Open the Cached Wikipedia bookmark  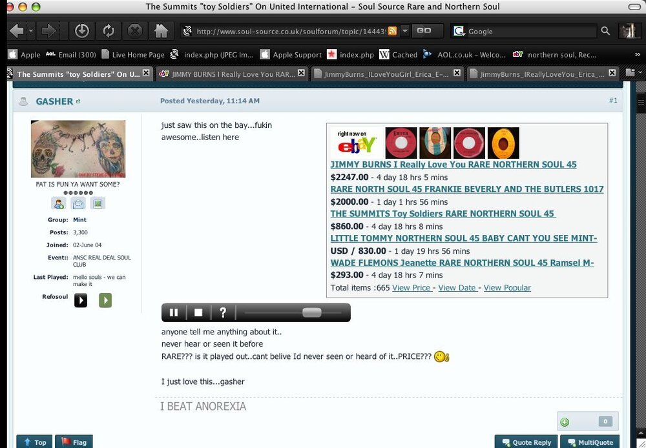click(x=399, y=55)
